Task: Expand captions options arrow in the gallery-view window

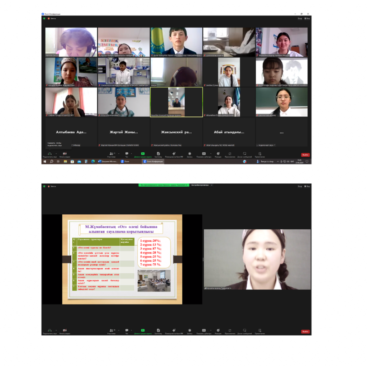Action: coord(211,154)
